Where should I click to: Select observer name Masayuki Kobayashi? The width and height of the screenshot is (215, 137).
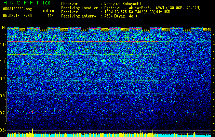(123, 4)
